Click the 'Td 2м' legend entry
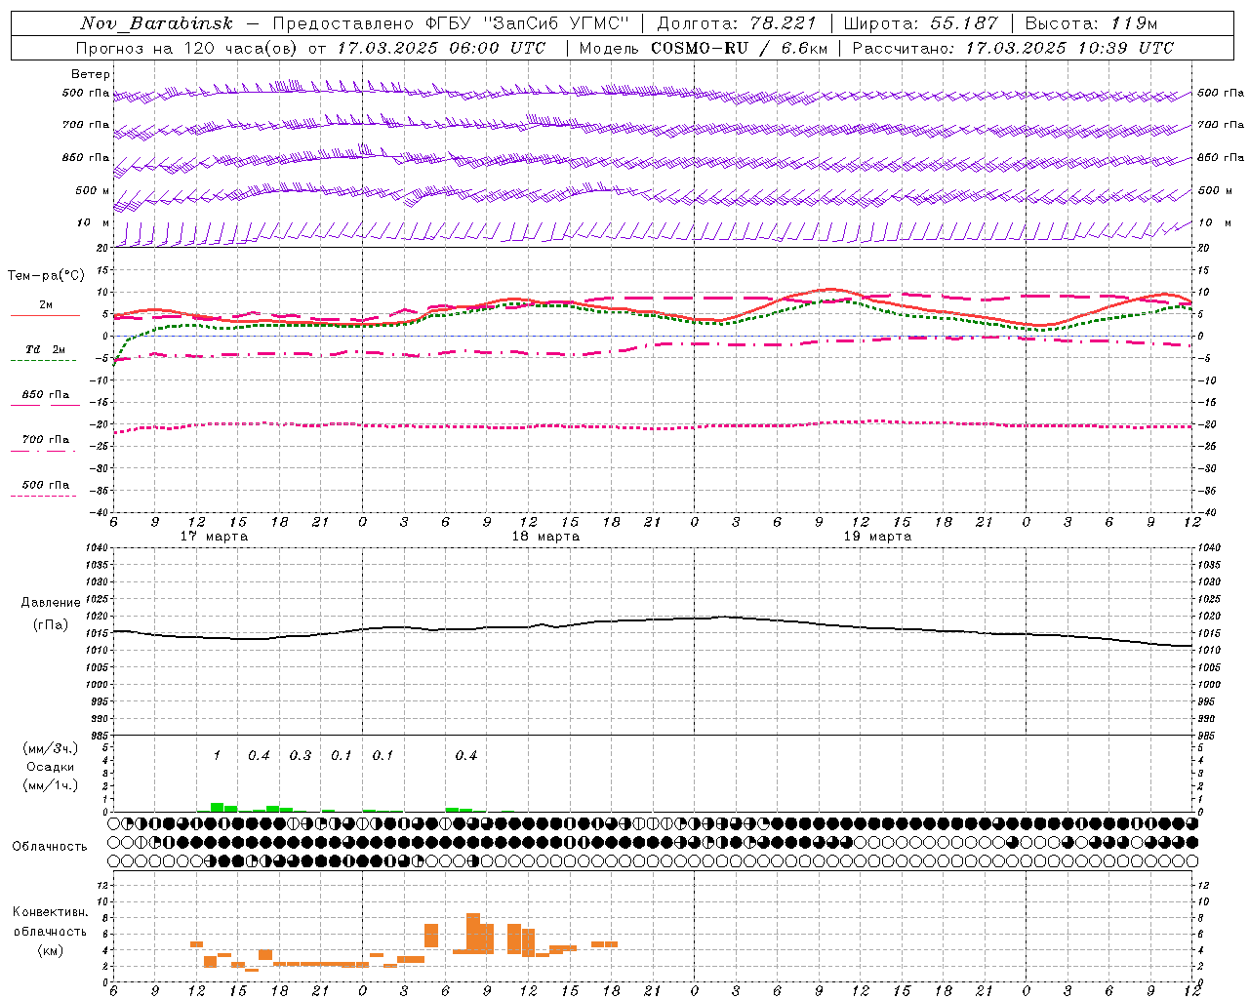The height and width of the screenshot is (999, 1249). click(45, 349)
